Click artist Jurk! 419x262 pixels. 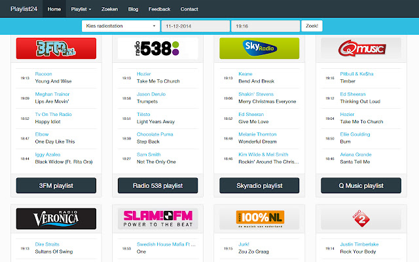coord(244,244)
